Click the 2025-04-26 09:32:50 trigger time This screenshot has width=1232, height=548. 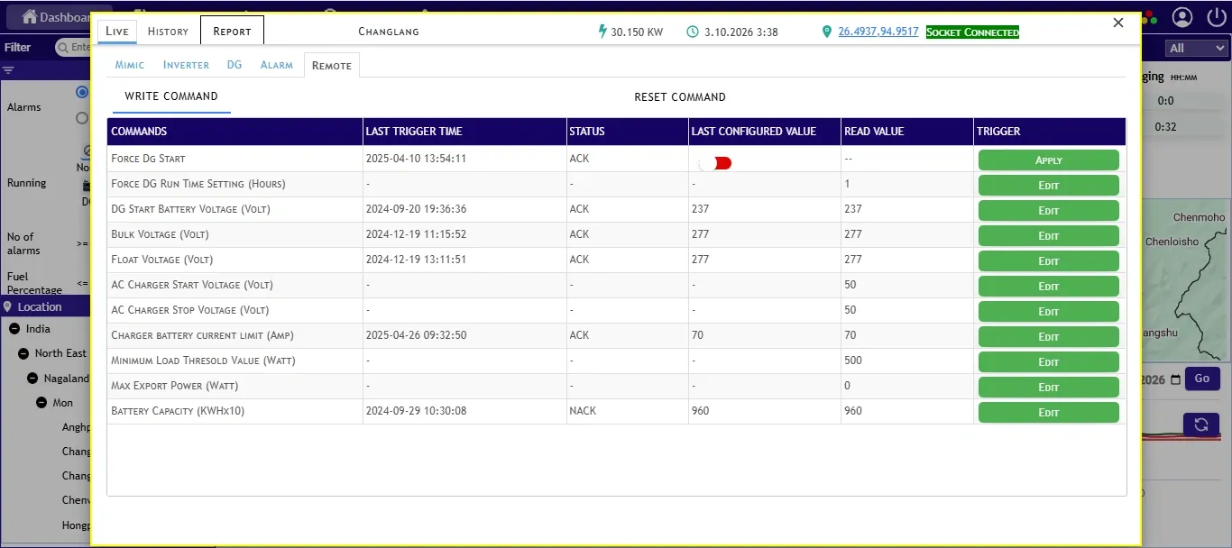(416, 335)
